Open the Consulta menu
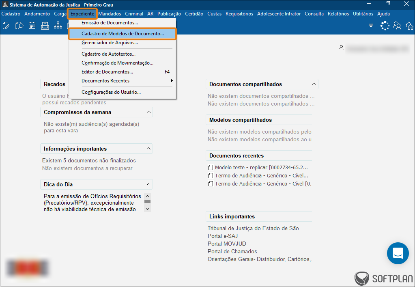This screenshot has width=415, height=287. click(314, 14)
